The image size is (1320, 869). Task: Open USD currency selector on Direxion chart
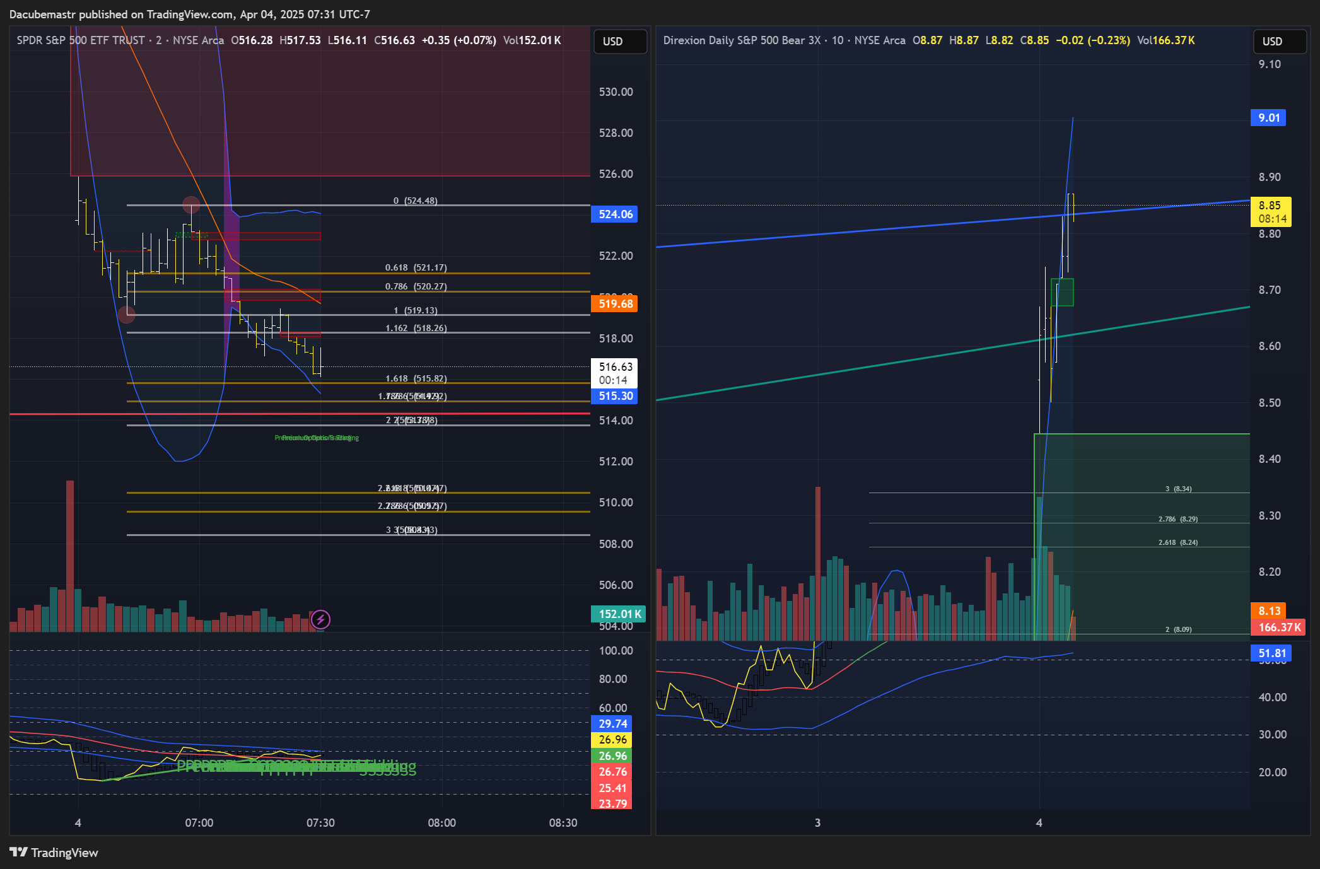click(1280, 42)
